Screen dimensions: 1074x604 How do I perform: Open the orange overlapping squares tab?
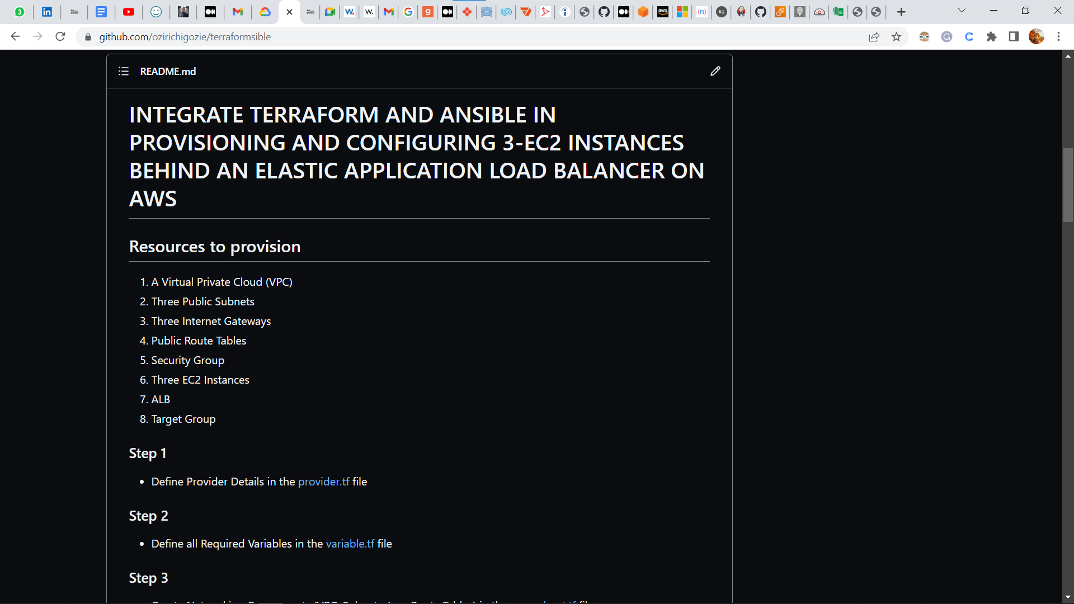point(780,12)
